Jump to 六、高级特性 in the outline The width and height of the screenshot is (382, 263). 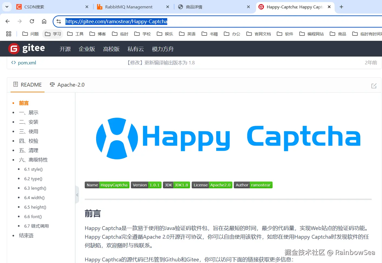tap(33, 160)
